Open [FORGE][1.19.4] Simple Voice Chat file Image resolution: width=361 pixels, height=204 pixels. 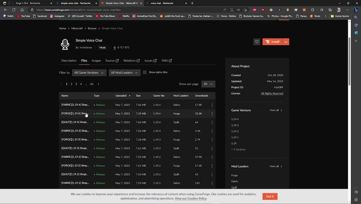75,114
